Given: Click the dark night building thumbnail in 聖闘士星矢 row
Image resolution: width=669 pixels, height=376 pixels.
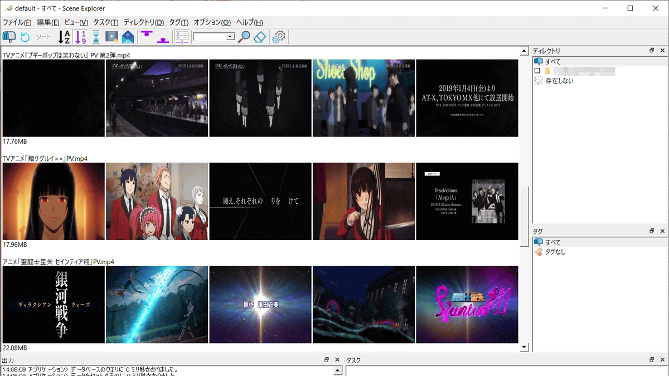Looking at the screenshot, I should (x=363, y=305).
